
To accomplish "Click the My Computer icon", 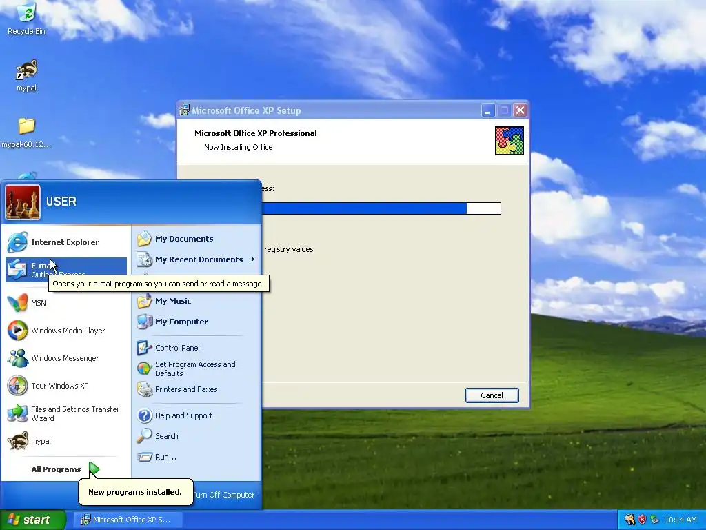I will [x=145, y=322].
